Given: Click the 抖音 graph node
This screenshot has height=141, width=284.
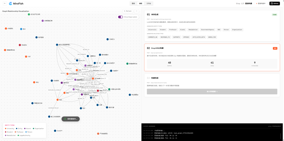Looking at the screenshot, I should [x=97, y=105].
